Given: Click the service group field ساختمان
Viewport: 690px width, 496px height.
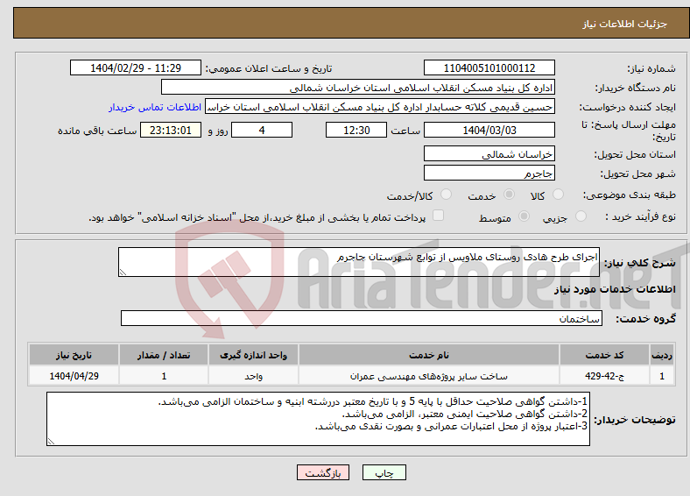Looking at the screenshot, I should pyautogui.click(x=362, y=318).
